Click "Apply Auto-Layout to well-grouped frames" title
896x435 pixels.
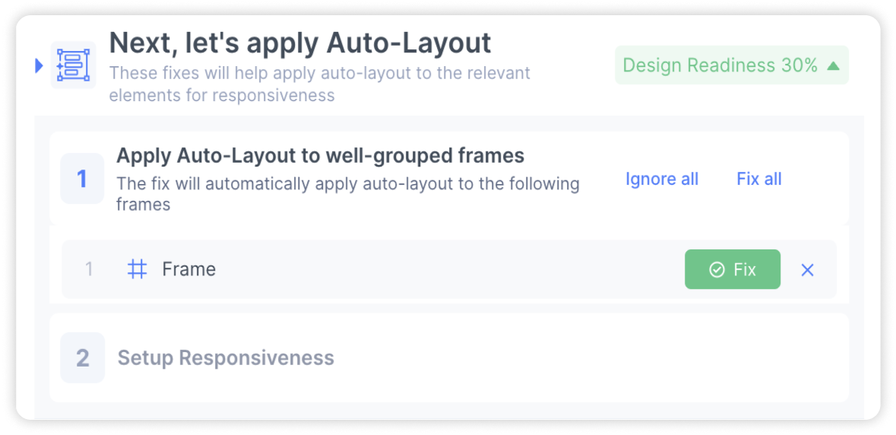[x=321, y=155]
